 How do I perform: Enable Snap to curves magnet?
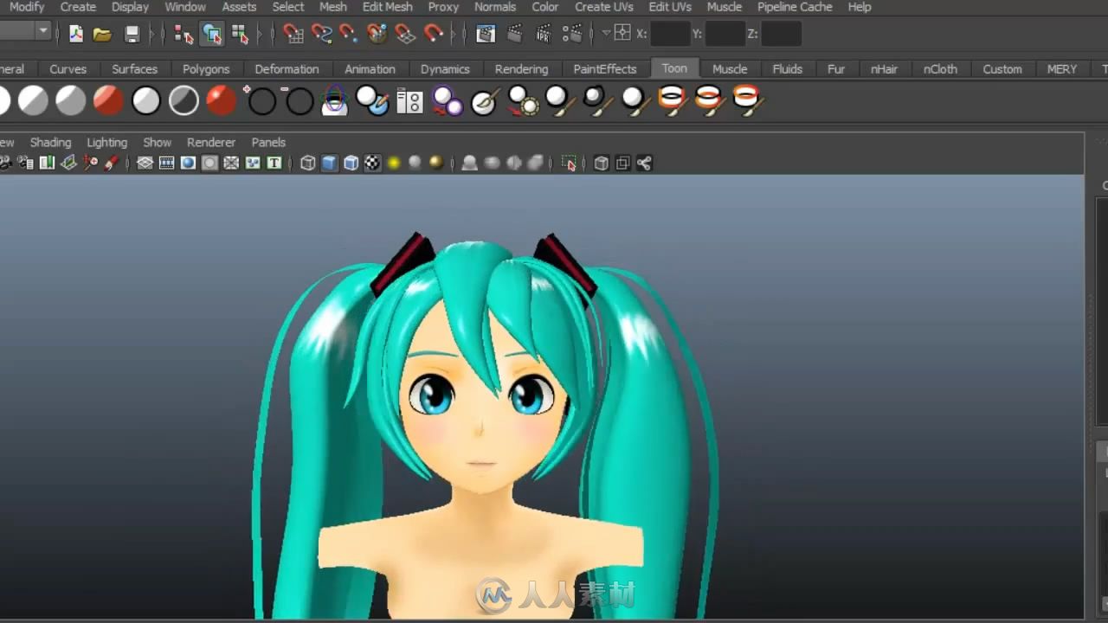[x=322, y=35]
